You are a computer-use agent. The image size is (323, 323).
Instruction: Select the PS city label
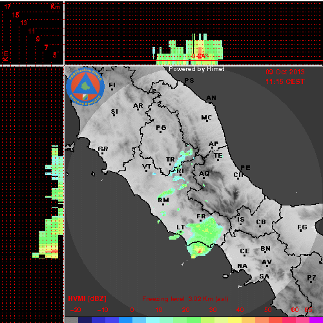pos(189,81)
